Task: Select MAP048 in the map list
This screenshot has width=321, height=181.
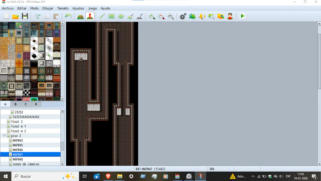Action: 18,159
